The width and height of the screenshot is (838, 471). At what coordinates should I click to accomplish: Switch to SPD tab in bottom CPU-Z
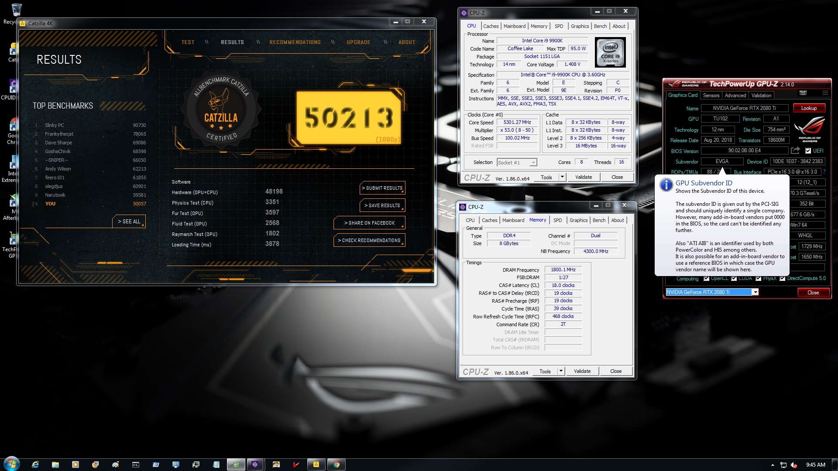[x=557, y=220]
